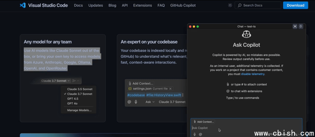Image resolution: width=315 pixels, height=137 pixels.
Task: Toggle the sun theme switcher icon
Action: pyautogui.click(x=230, y=6)
